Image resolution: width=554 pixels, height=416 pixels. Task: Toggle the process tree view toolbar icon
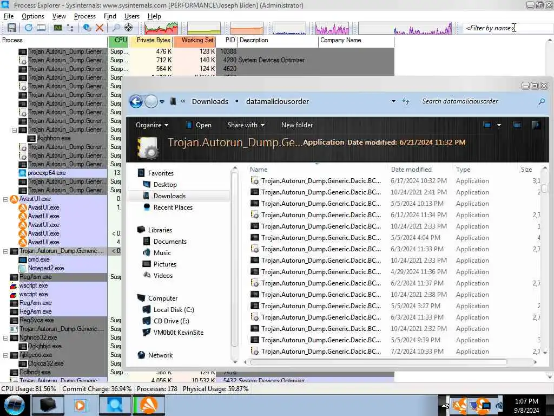click(x=70, y=28)
